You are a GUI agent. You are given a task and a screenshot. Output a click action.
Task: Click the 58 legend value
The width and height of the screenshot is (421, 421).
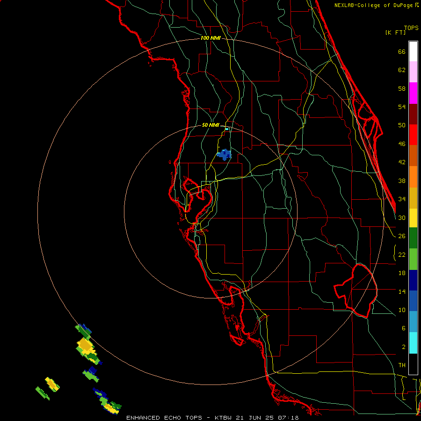click(x=402, y=88)
